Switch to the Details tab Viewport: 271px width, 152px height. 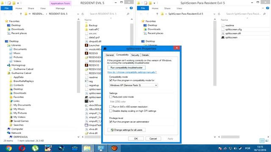(x=145, y=55)
